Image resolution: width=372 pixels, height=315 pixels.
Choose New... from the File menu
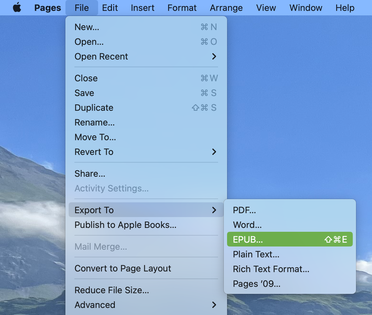(x=146, y=27)
